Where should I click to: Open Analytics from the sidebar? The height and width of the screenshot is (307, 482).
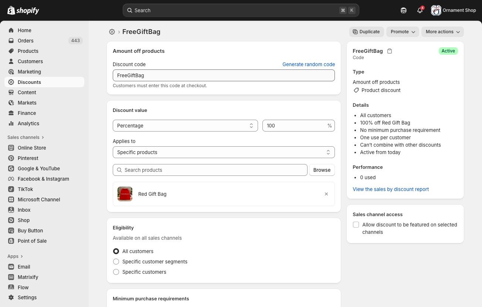(28, 123)
